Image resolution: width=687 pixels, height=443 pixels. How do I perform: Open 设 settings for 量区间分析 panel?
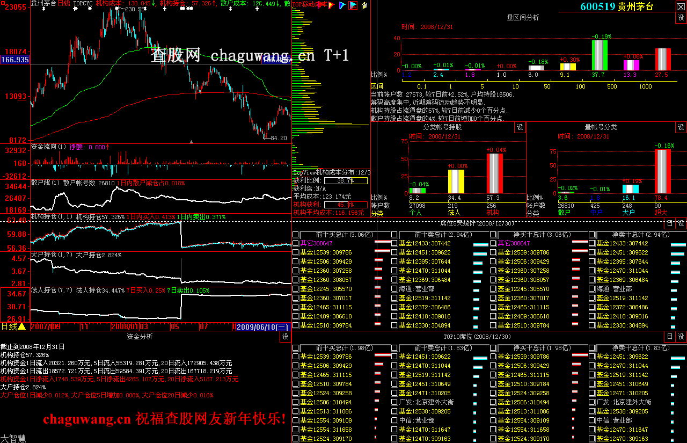(681, 18)
